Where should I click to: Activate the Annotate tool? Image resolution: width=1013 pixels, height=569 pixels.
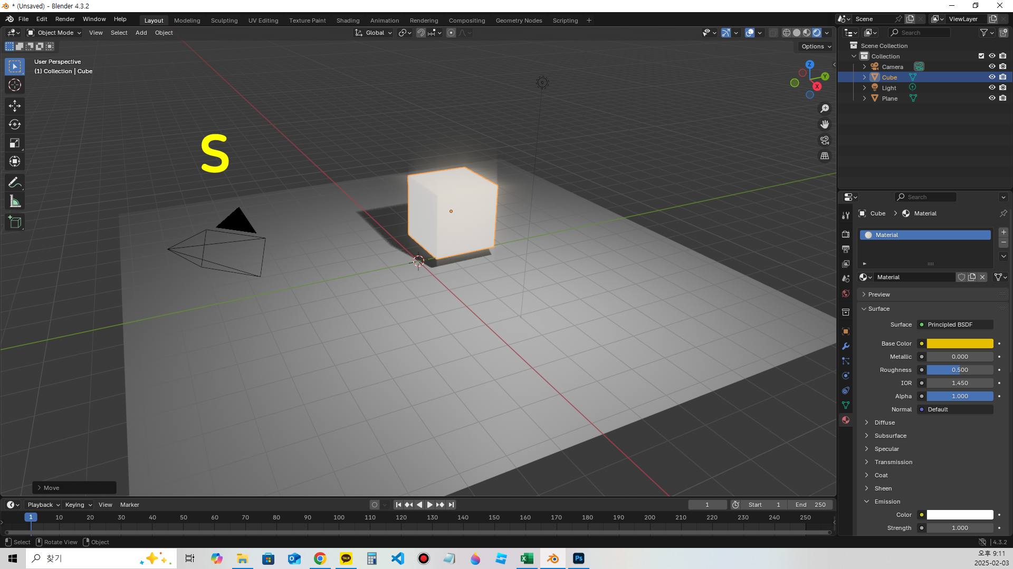[x=15, y=183]
